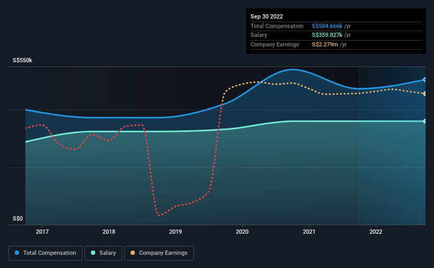Click the 2021 x-axis label
The width and height of the screenshot is (434, 268).
pyautogui.click(x=309, y=232)
